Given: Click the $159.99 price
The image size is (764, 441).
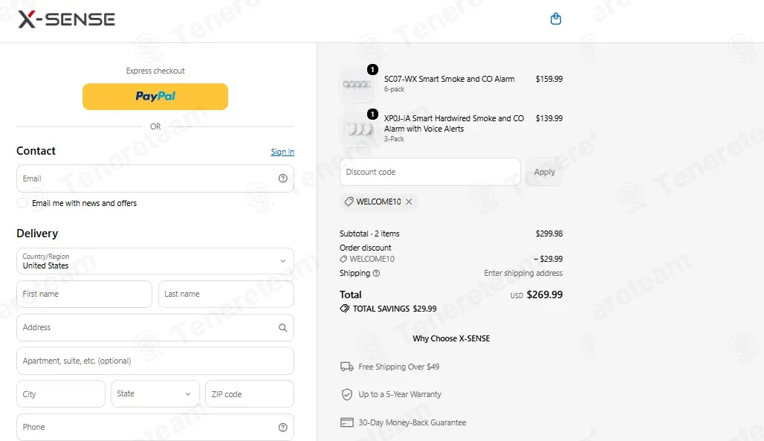Looking at the screenshot, I should tap(549, 79).
